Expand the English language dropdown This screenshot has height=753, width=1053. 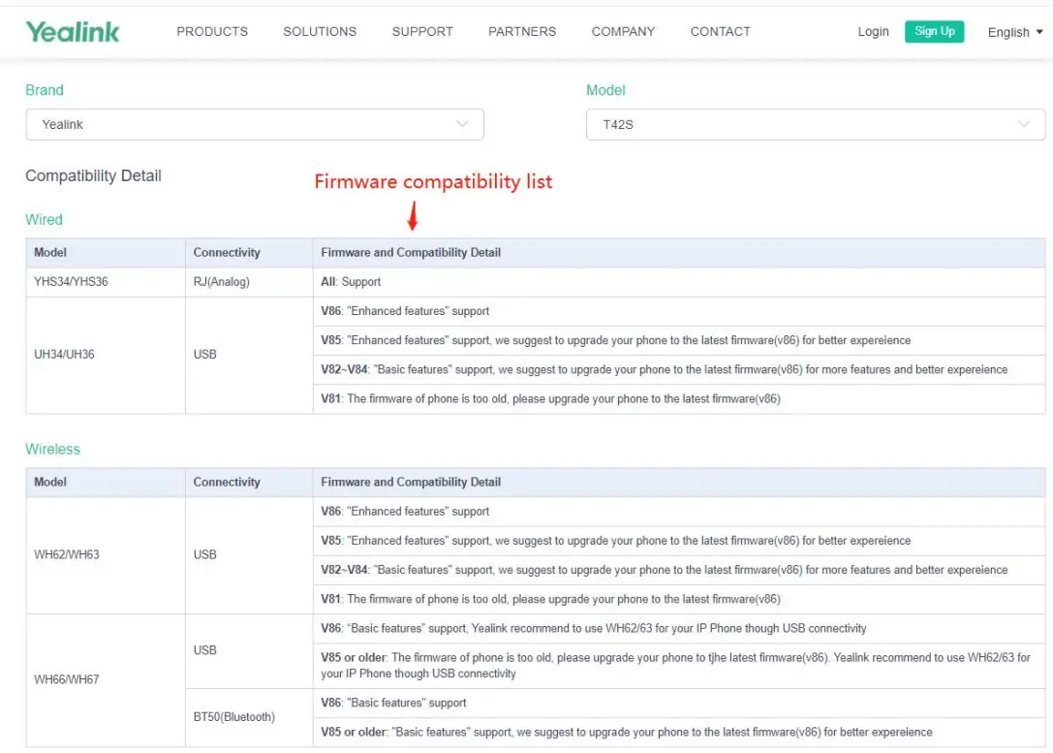1014,32
